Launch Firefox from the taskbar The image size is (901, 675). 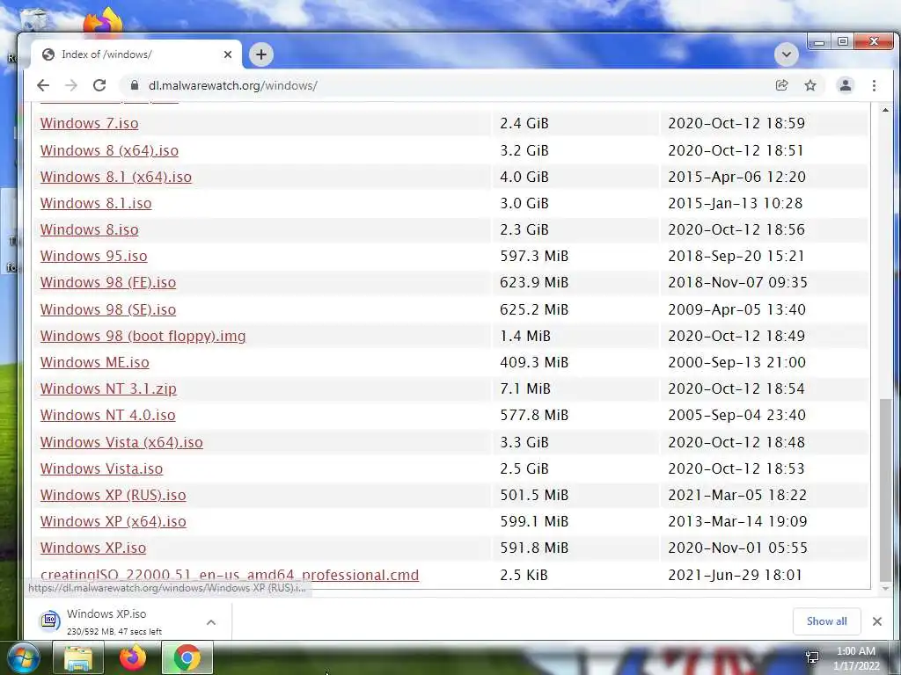click(x=132, y=657)
